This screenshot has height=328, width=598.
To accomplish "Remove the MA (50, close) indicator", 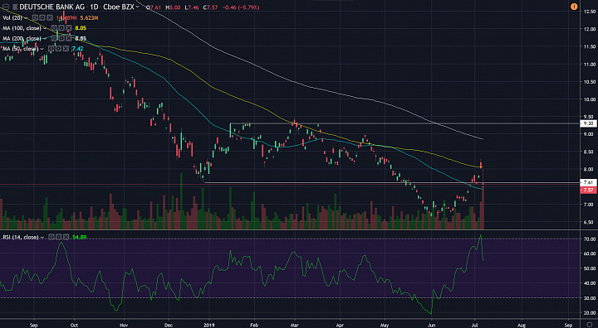I will (x=66, y=49).
